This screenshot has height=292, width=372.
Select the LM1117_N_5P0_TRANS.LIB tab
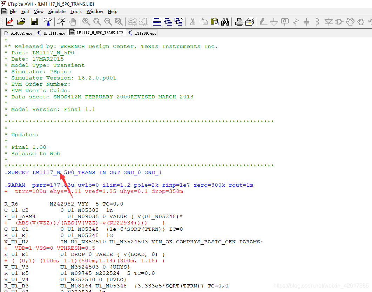click(x=96, y=33)
